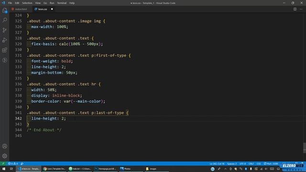306x172 pixels.
Task: Change encoding via UTF-8 status item
Action: click(242, 163)
